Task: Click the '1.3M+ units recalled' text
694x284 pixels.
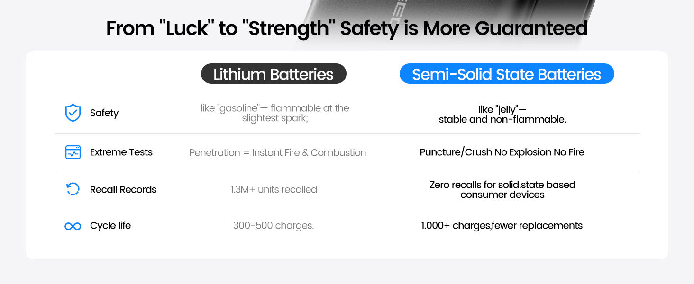Action: [x=274, y=190]
